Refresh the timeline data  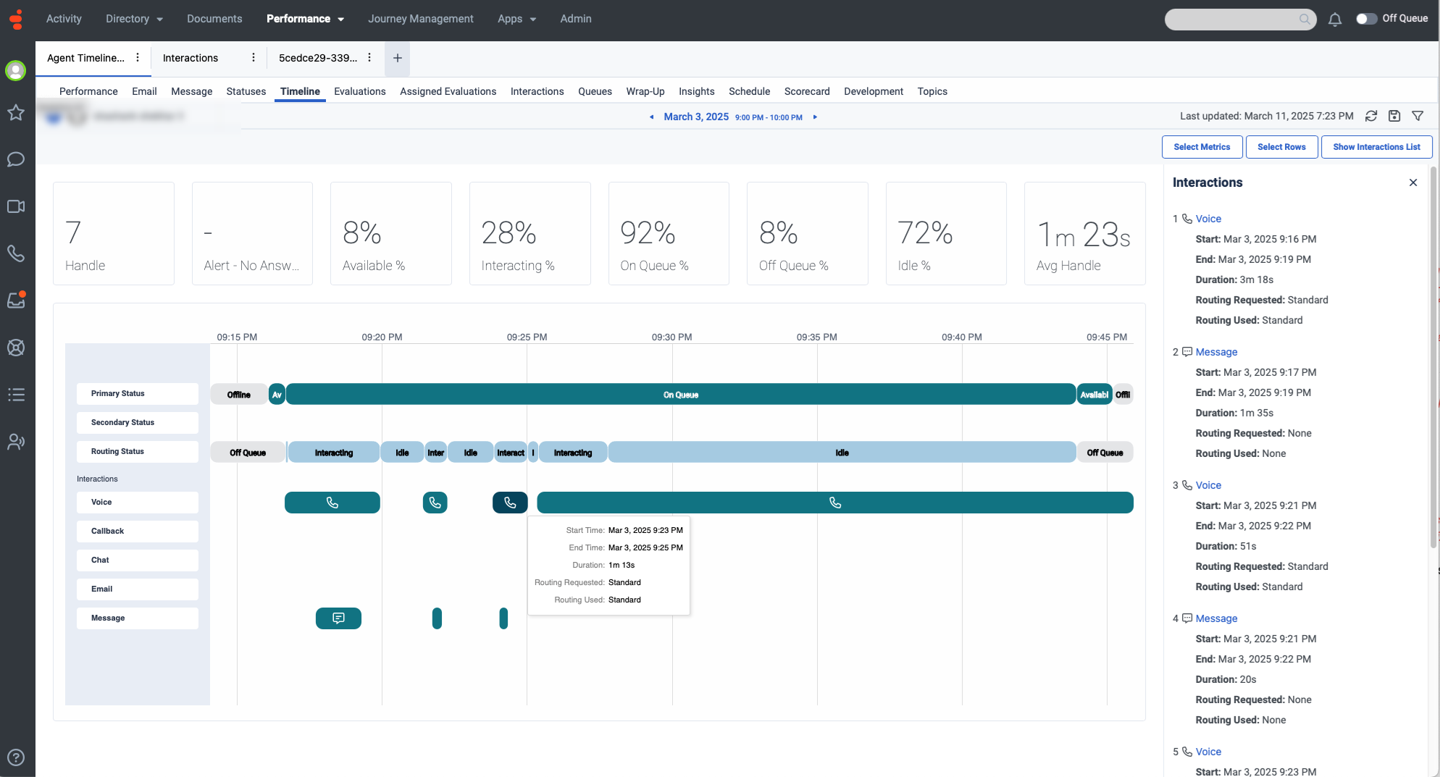[1370, 116]
